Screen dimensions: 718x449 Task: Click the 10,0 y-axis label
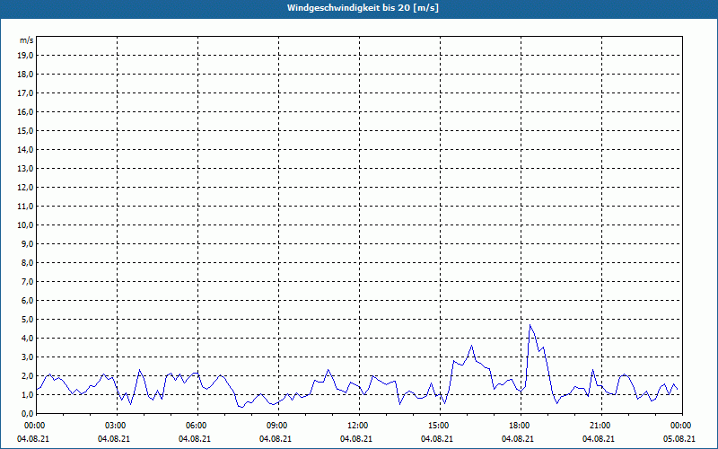(25, 225)
